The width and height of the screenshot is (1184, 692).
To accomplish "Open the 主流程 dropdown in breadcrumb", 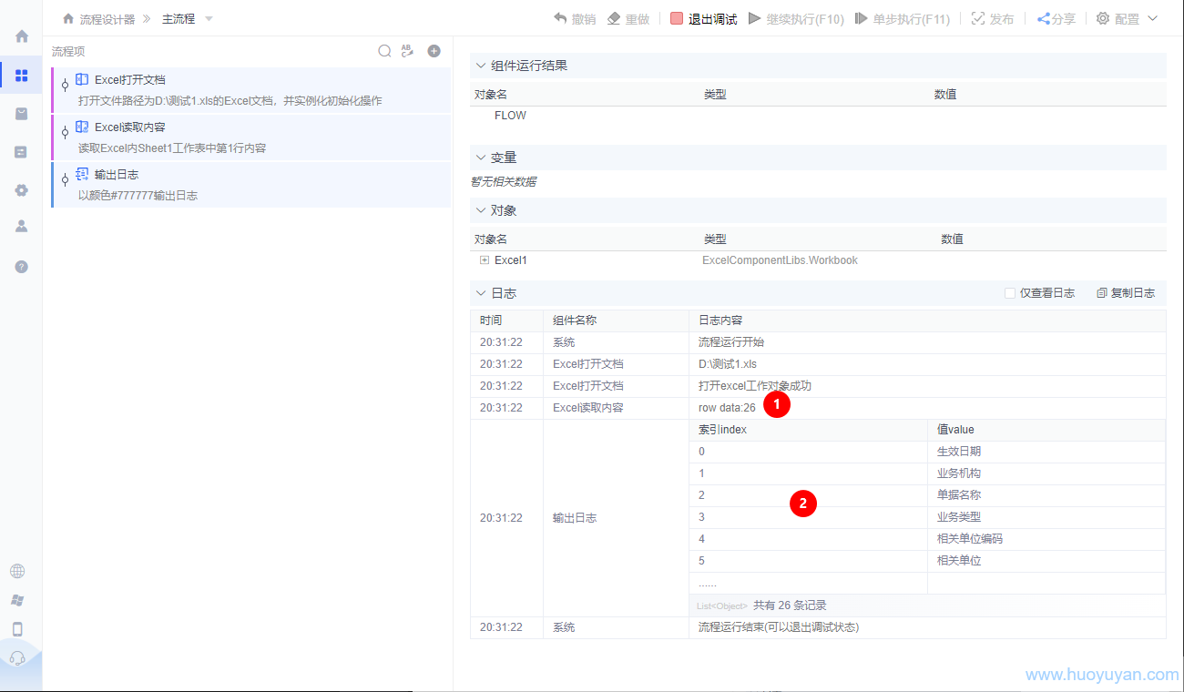I will tap(207, 18).
